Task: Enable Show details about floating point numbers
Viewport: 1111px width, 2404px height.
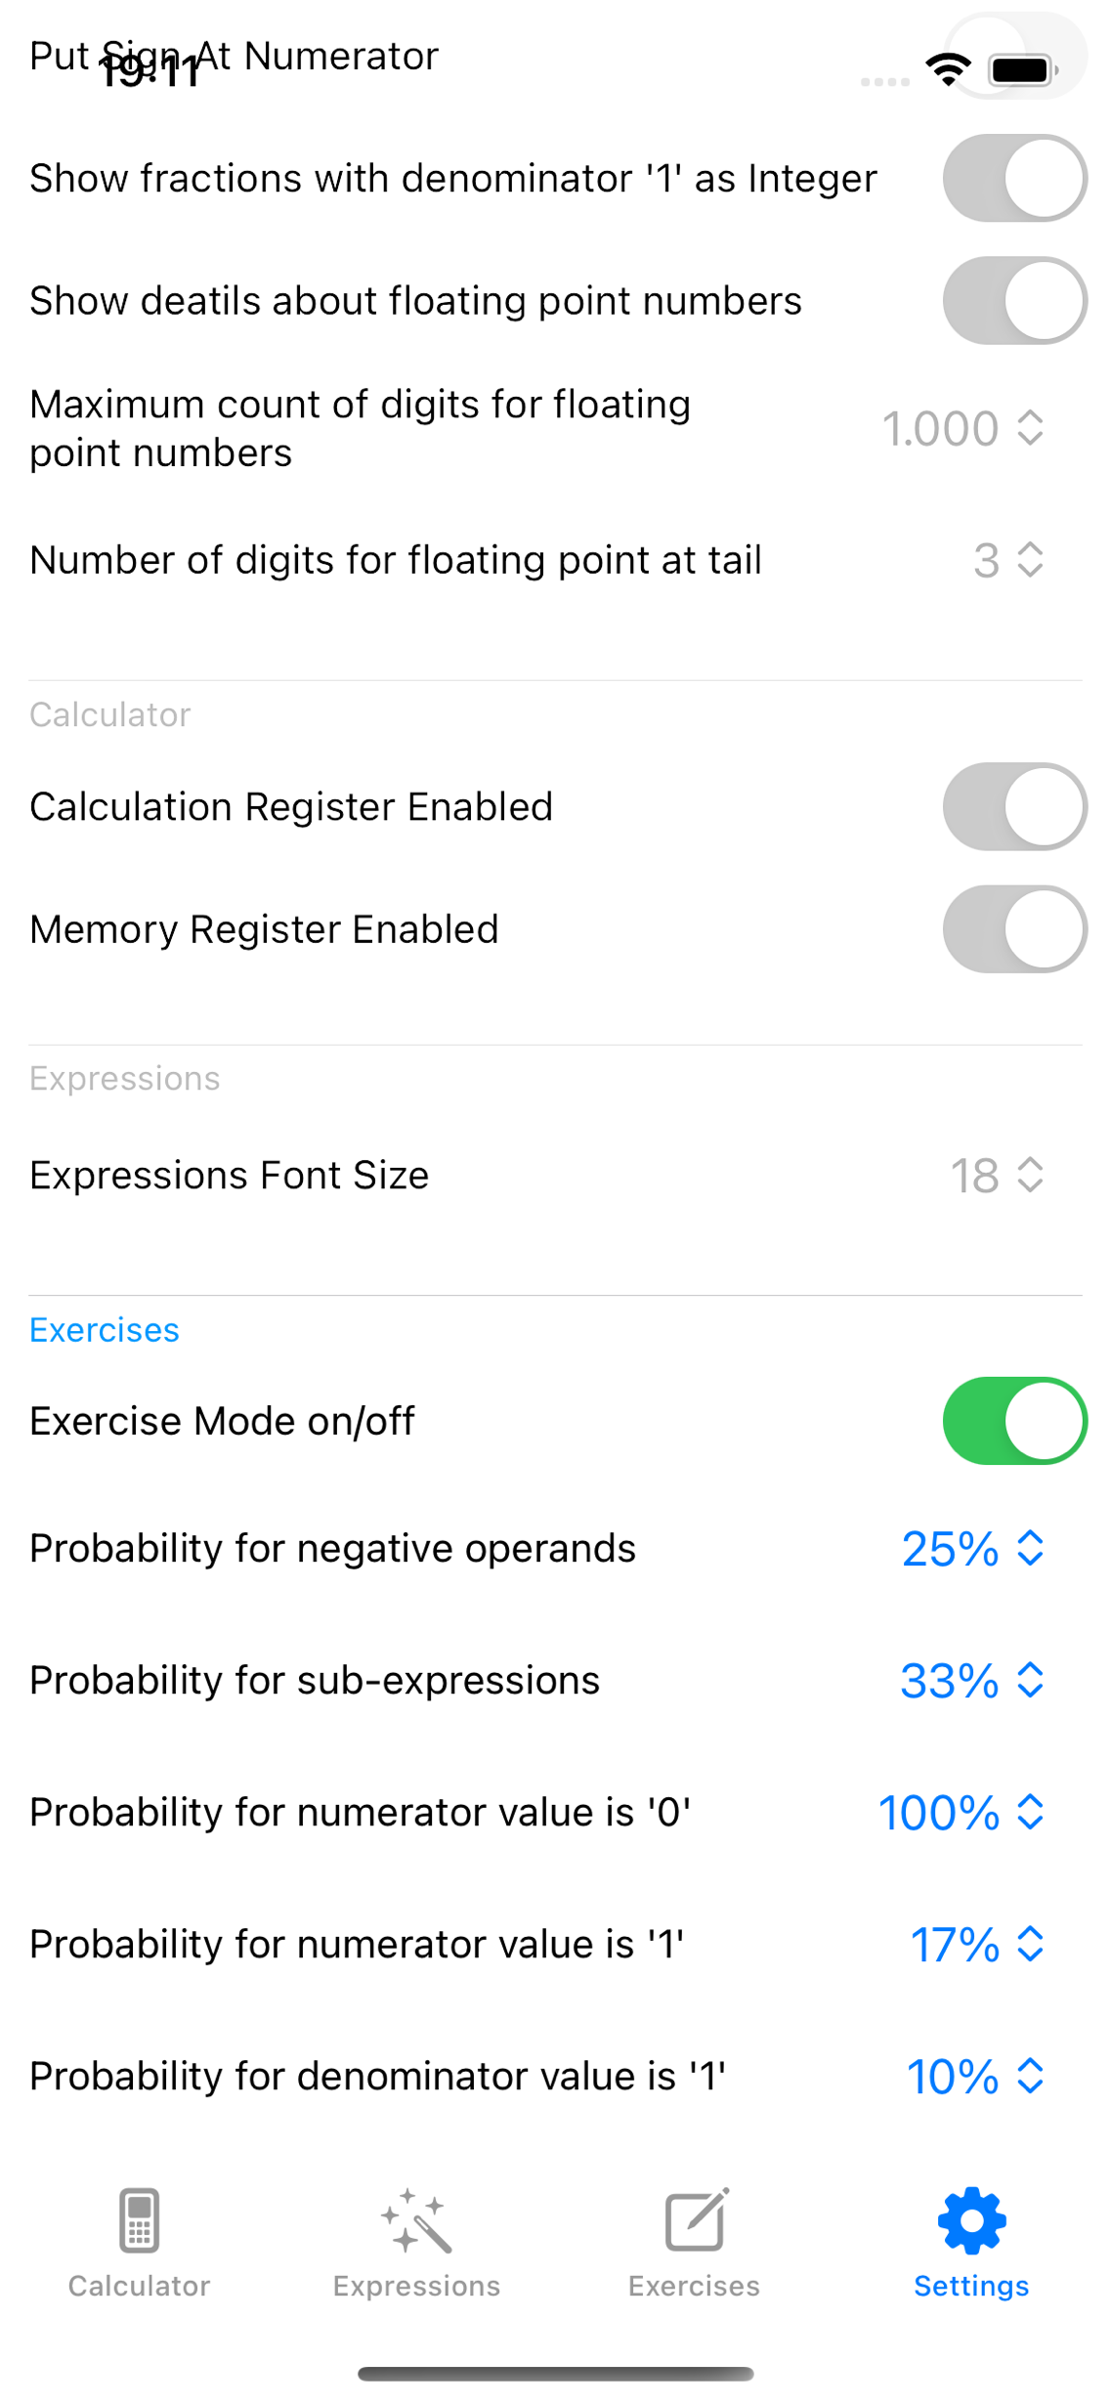Action: (1014, 300)
